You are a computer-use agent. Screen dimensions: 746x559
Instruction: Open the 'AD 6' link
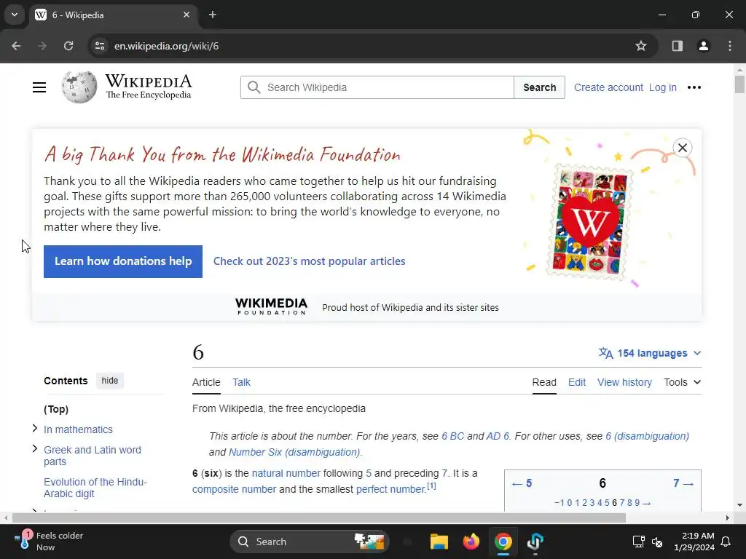[497, 437]
